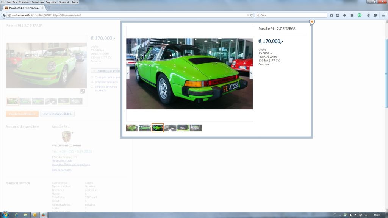Click the taskbar clock 18:43
The width and height of the screenshot is (388, 218).
coord(377,215)
